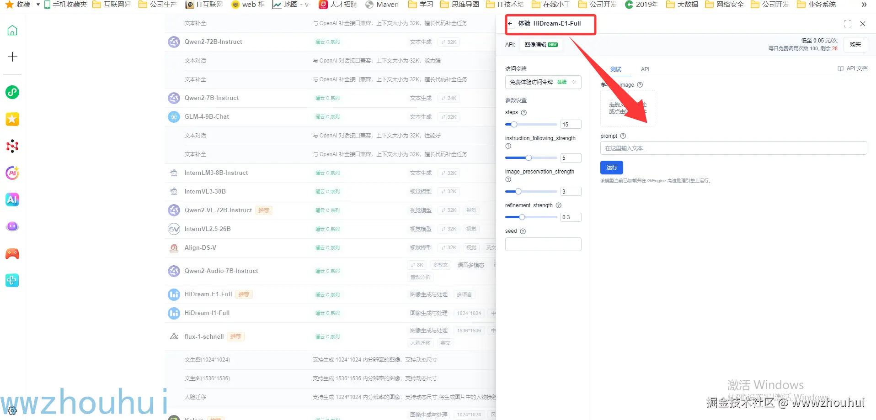Open the round purple AI icon

[12, 173]
